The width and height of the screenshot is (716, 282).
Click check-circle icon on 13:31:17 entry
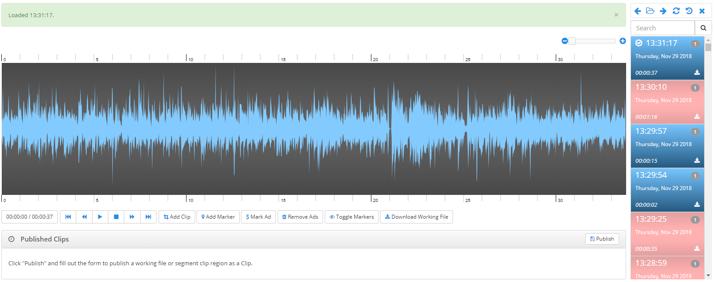pos(639,43)
